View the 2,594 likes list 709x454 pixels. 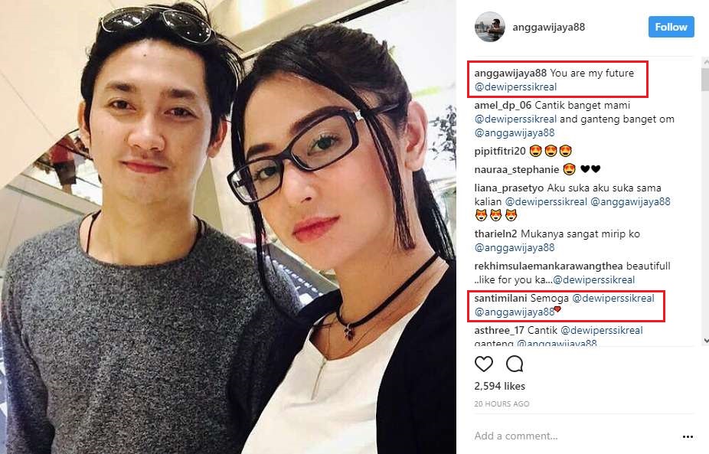point(500,386)
